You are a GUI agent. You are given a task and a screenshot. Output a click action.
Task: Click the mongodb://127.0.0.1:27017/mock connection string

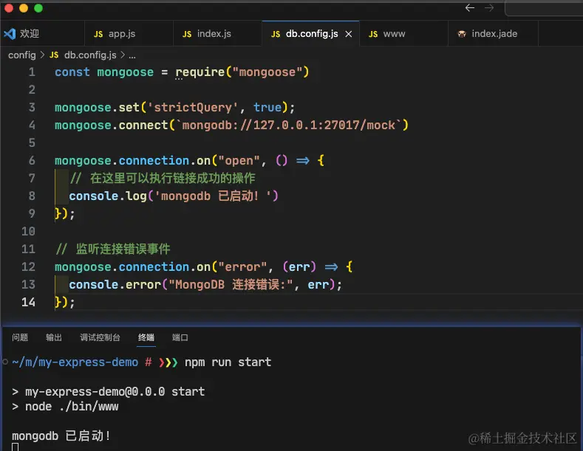pos(288,125)
